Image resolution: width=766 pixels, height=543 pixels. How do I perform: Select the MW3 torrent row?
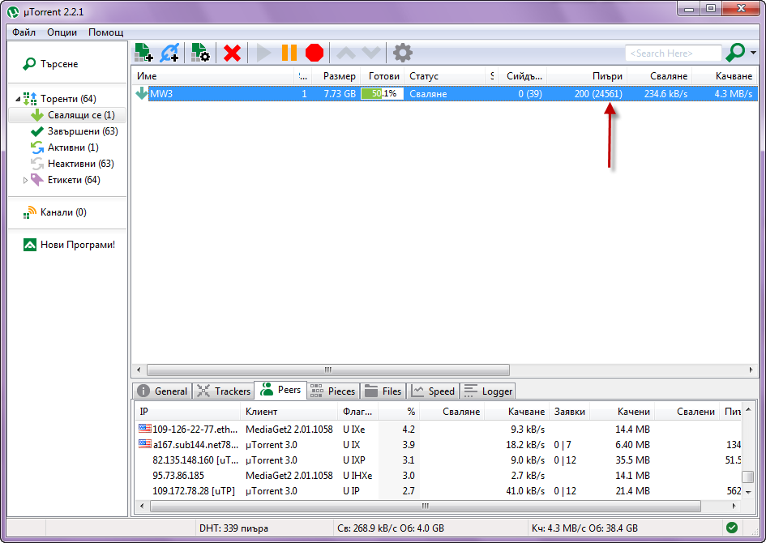(x=445, y=94)
